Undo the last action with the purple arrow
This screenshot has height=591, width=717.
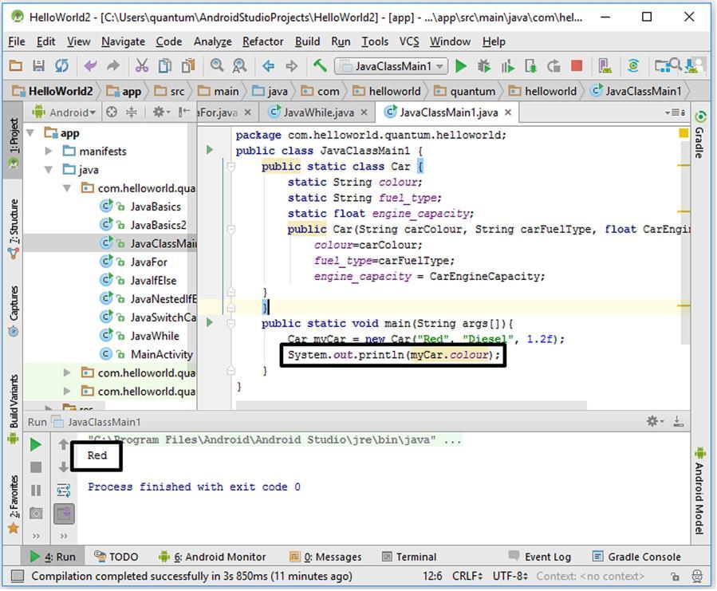pyautogui.click(x=90, y=66)
